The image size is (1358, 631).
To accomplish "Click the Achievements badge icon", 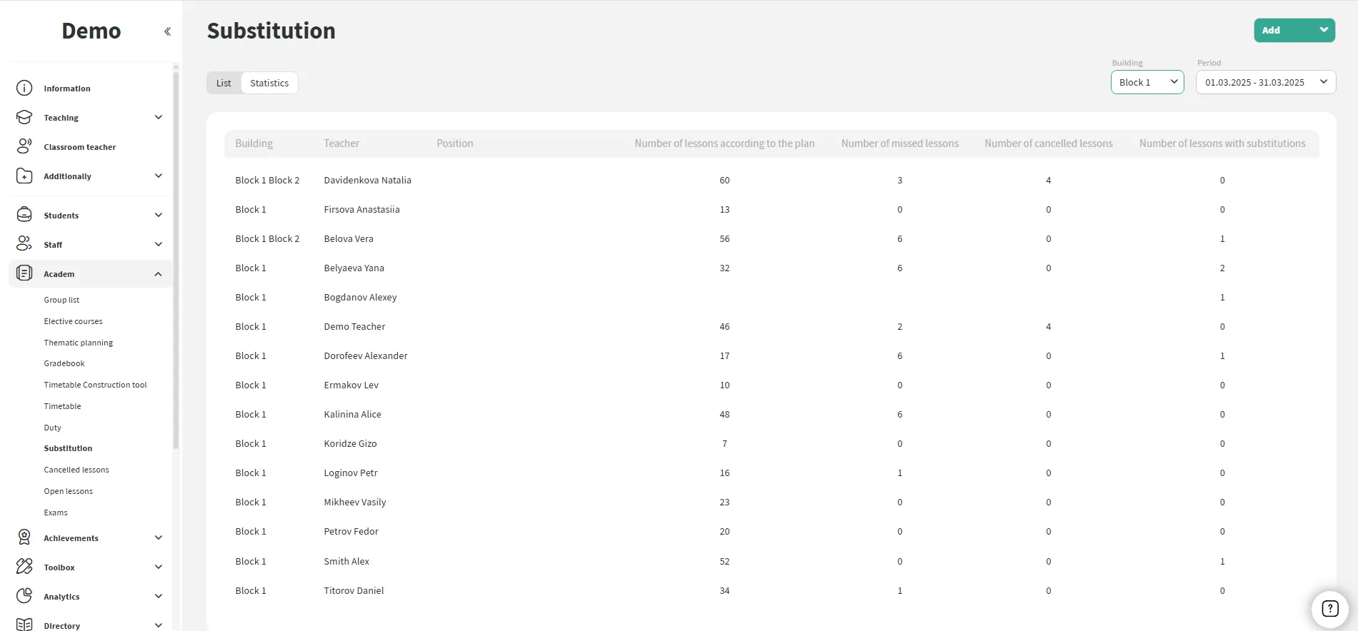I will (24, 538).
